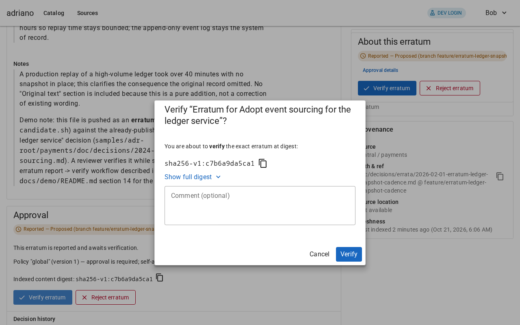Select the 'About this erratum' heading

click(394, 42)
